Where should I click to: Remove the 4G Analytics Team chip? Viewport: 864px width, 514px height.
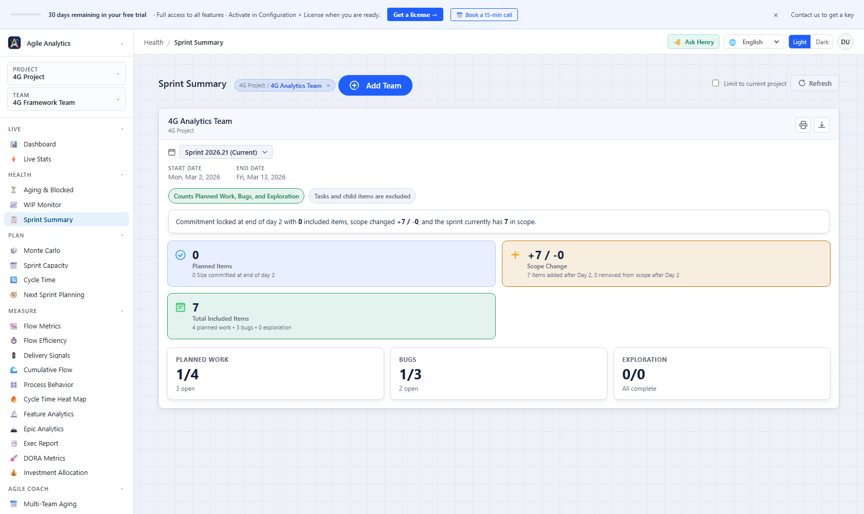tap(328, 86)
